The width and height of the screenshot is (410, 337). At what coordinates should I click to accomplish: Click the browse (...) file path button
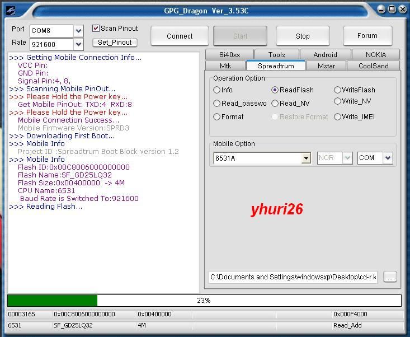click(390, 277)
